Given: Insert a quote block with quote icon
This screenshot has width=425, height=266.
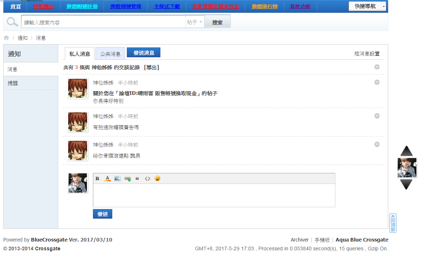Looking at the screenshot, I should click(137, 178).
